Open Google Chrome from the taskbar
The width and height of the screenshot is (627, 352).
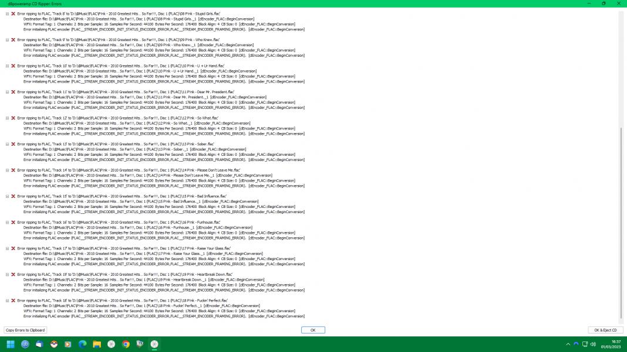126,344
